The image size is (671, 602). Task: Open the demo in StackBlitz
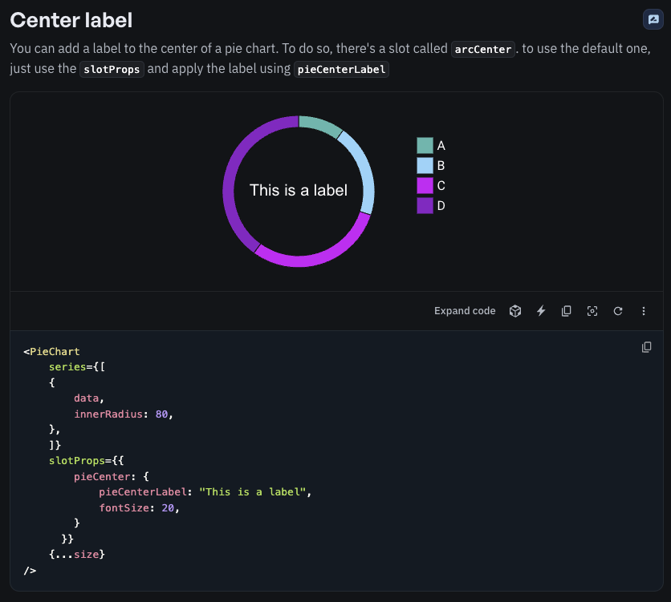point(540,311)
